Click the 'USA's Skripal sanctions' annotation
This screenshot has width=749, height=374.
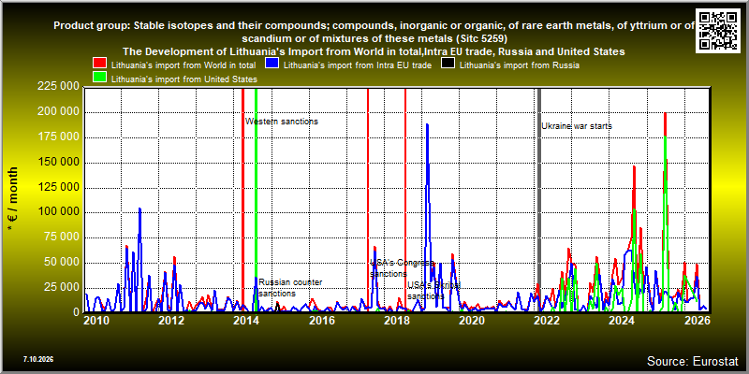coord(433,291)
